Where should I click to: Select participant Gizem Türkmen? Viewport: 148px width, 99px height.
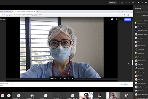pyautogui.click(x=141, y=23)
